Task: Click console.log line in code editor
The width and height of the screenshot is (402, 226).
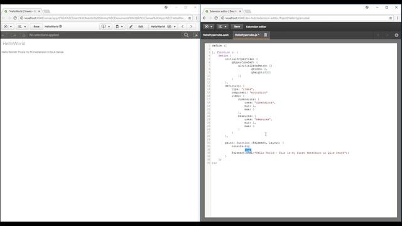Action: point(241,146)
